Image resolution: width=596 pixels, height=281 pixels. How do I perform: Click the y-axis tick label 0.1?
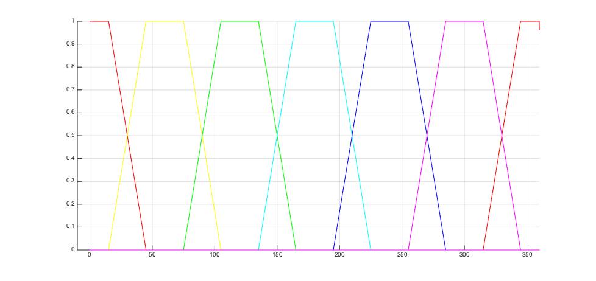click(x=70, y=227)
